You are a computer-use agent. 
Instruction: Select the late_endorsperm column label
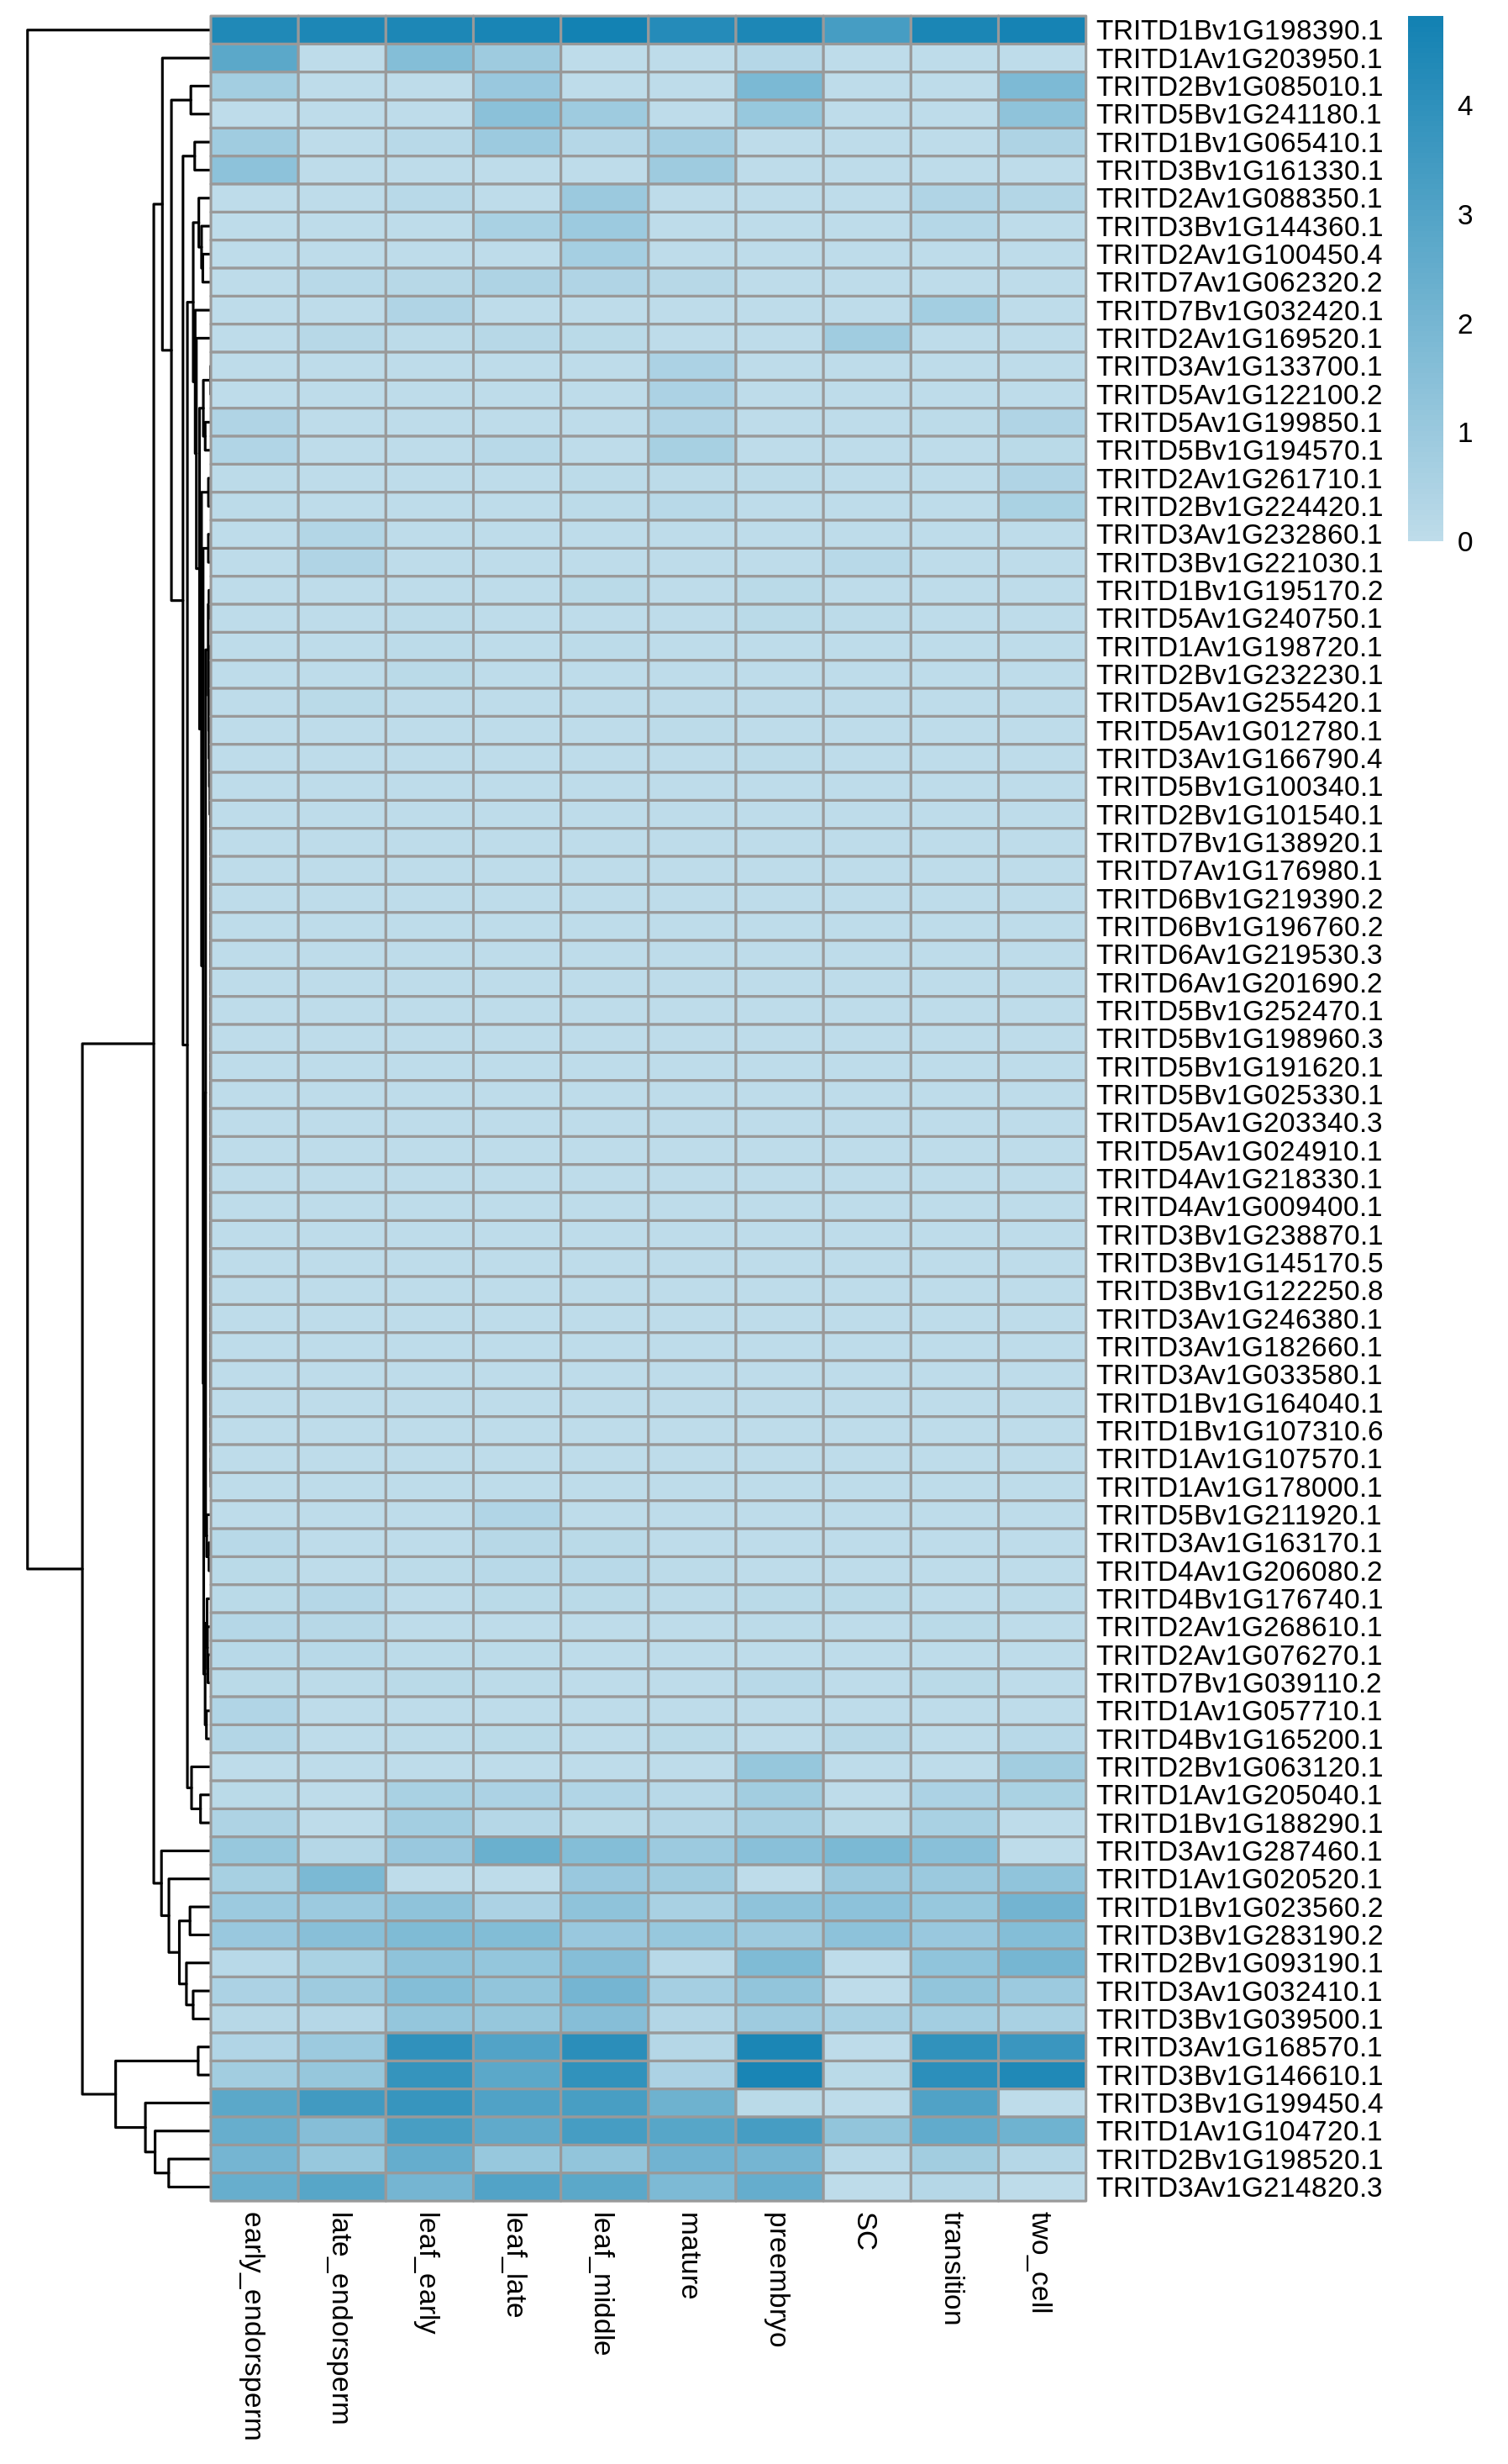pyautogui.click(x=341, y=2318)
